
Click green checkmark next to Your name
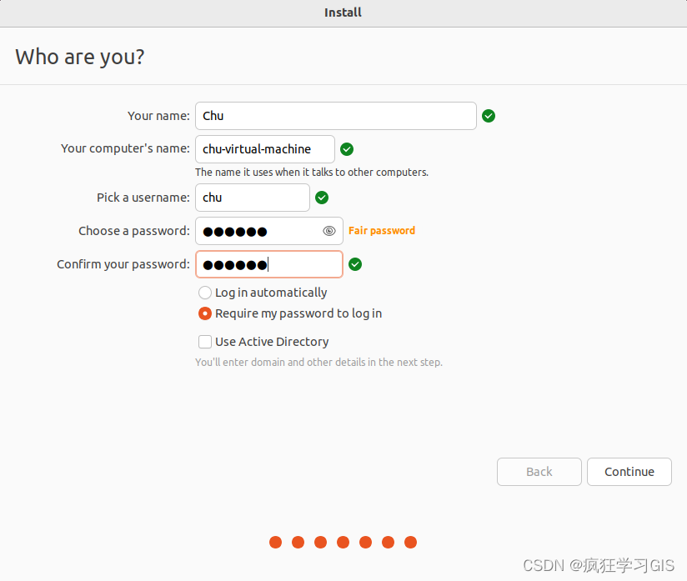click(x=489, y=116)
